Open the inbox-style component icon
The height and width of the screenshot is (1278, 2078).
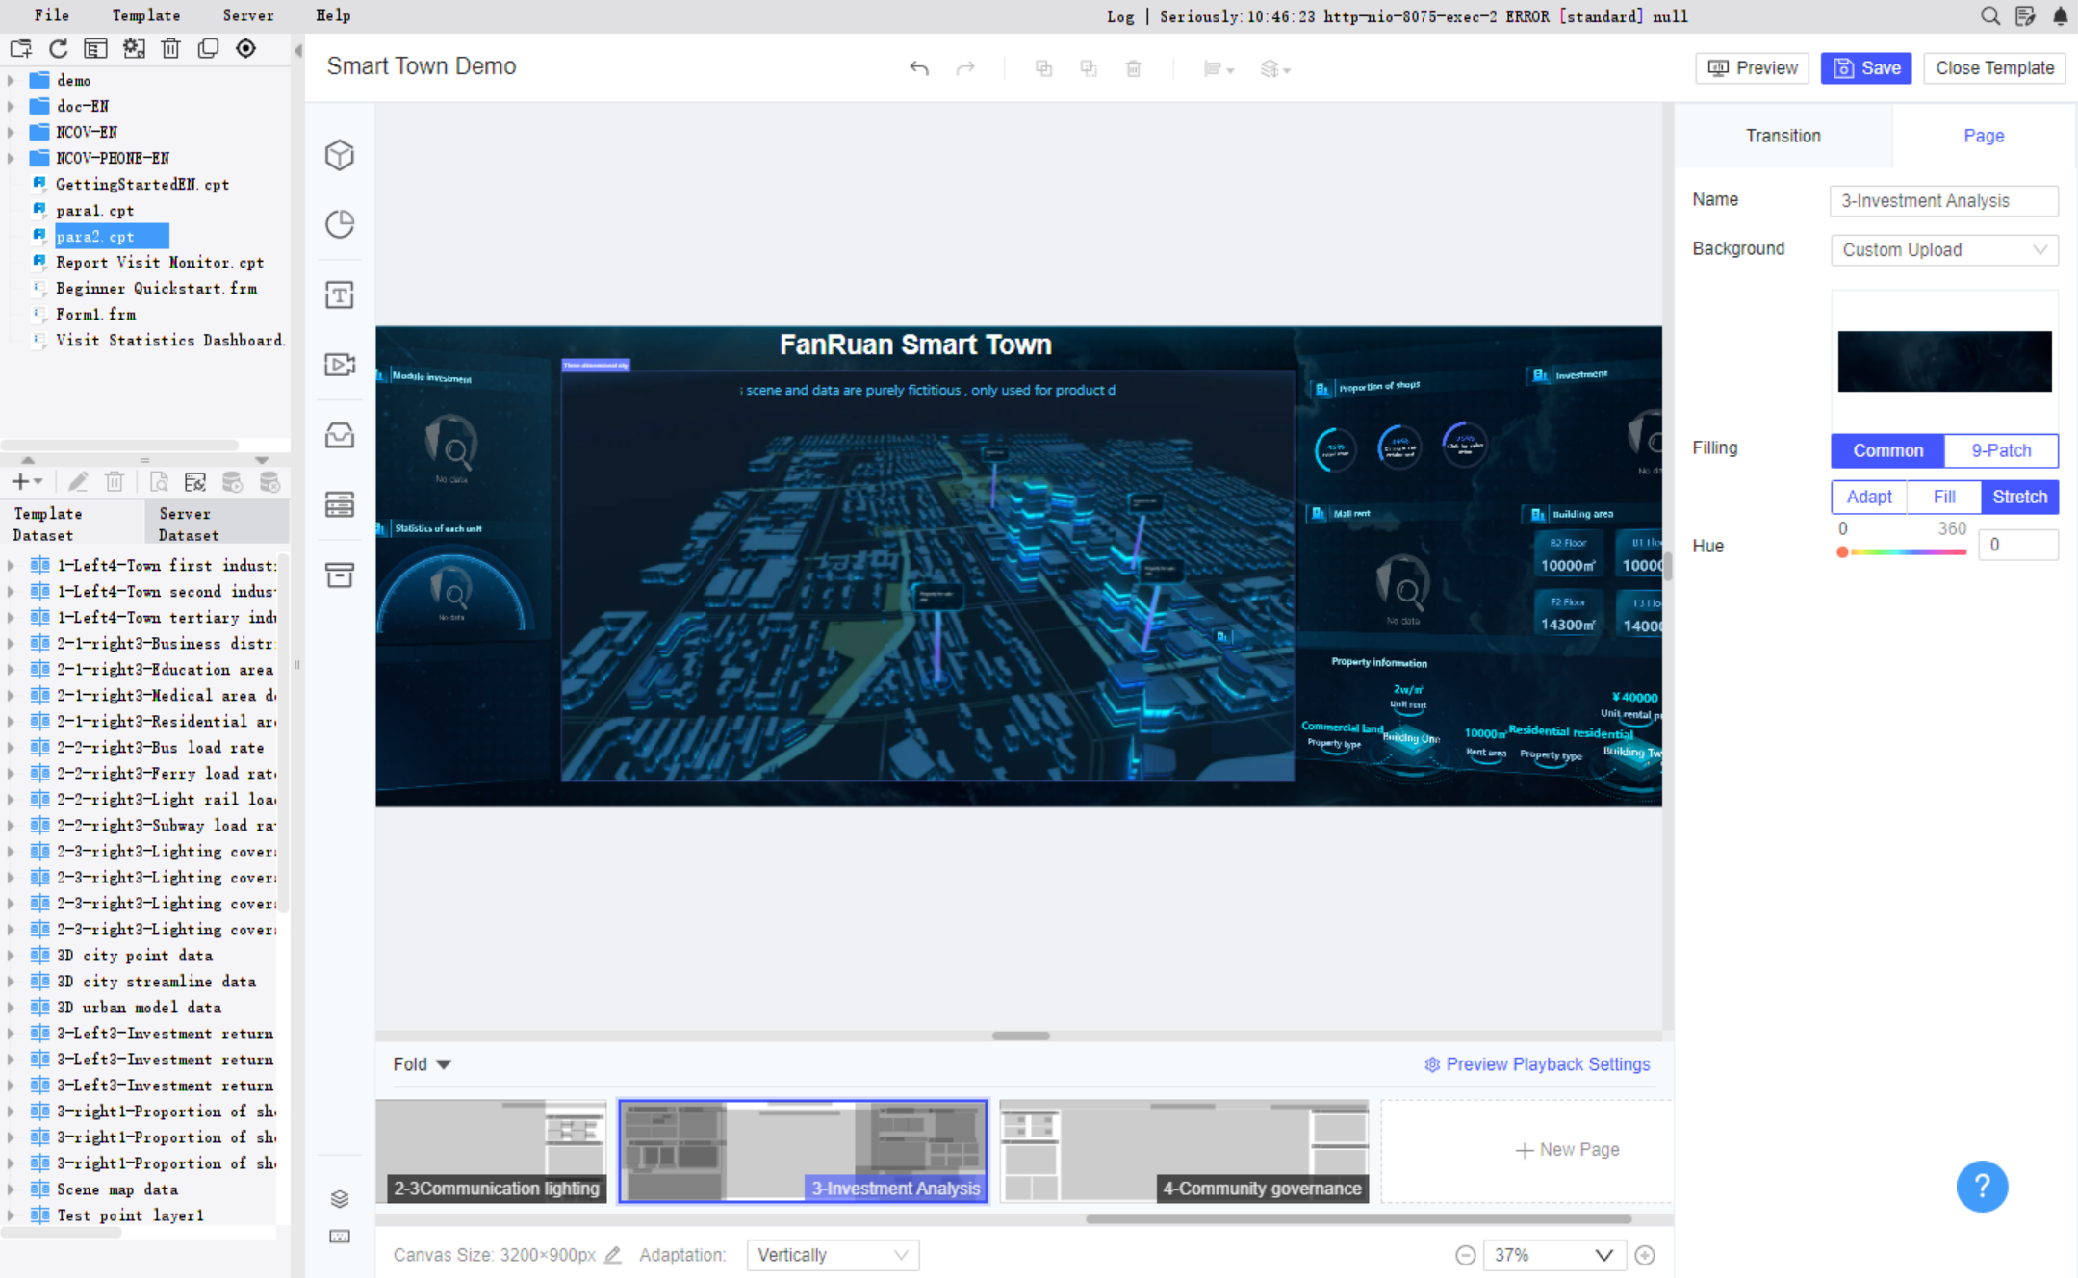[340, 435]
